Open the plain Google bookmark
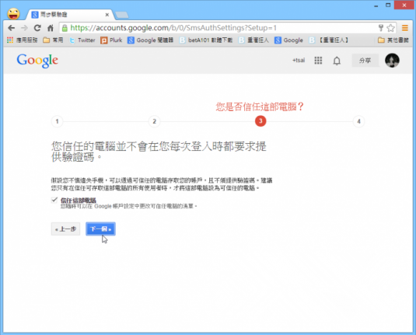The width and height of the screenshot is (416, 335). [x=288, y=40]
